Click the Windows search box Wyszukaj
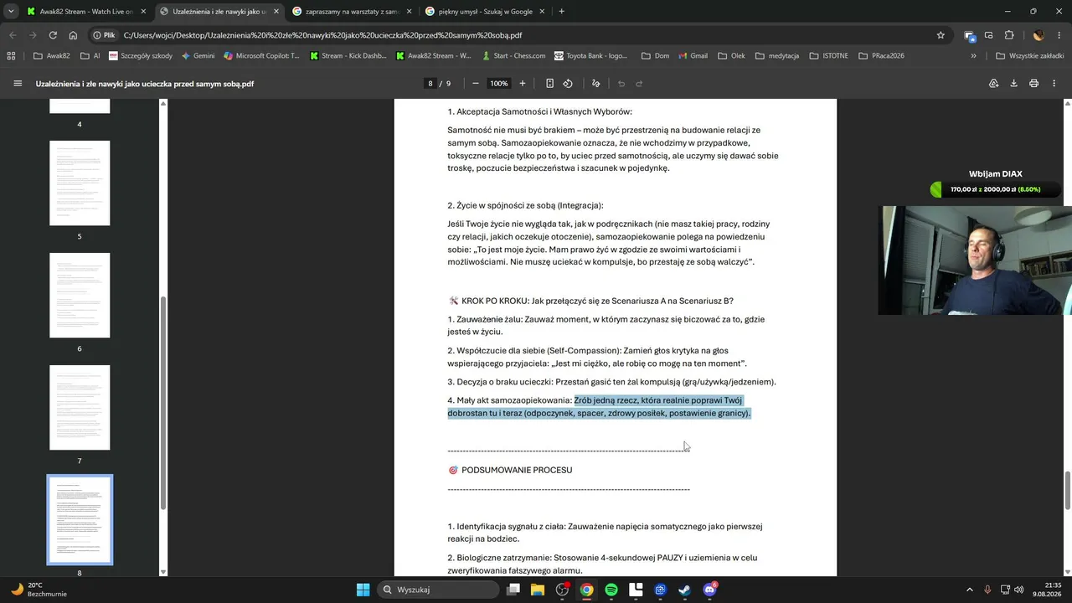The height and width of the screenshot is (603, 1072). pyautogui.click(x=438, y=590)
